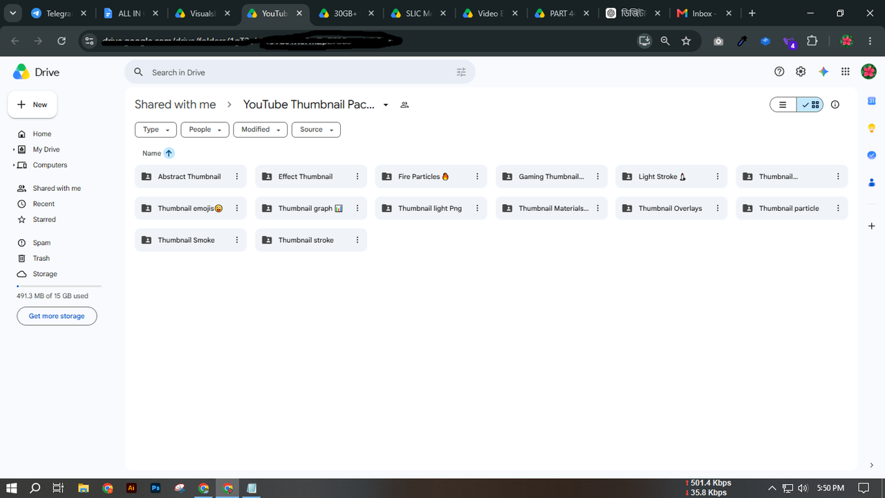Open Google account avatar in Drive
This screenshot has height=498, width=885.
pyautogui.click(x=868, y=72)
